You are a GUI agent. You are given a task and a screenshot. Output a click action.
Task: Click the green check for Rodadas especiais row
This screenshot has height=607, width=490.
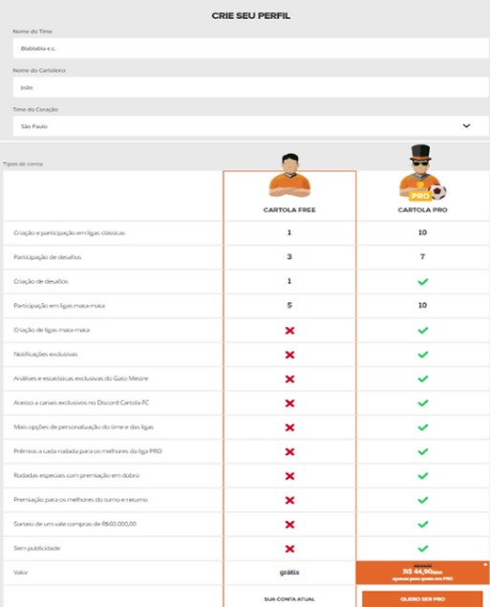[x=423, y=475]
